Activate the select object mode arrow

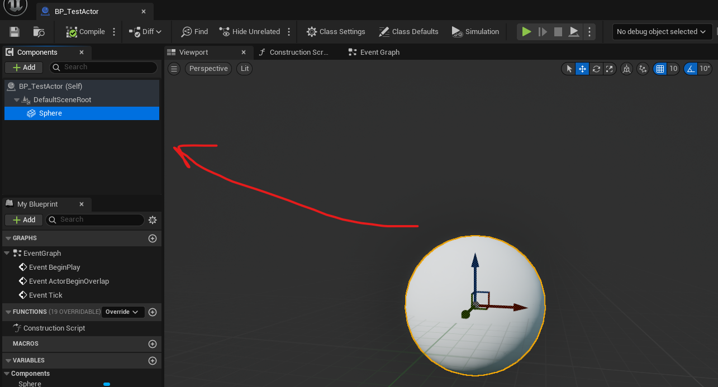point(569,69)
